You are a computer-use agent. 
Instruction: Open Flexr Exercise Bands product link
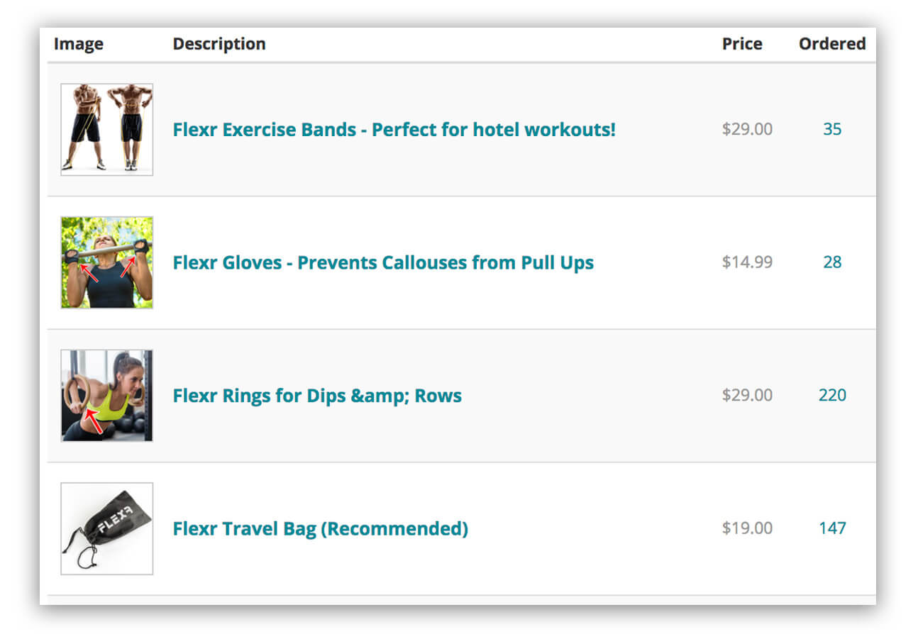pos(394,130)
